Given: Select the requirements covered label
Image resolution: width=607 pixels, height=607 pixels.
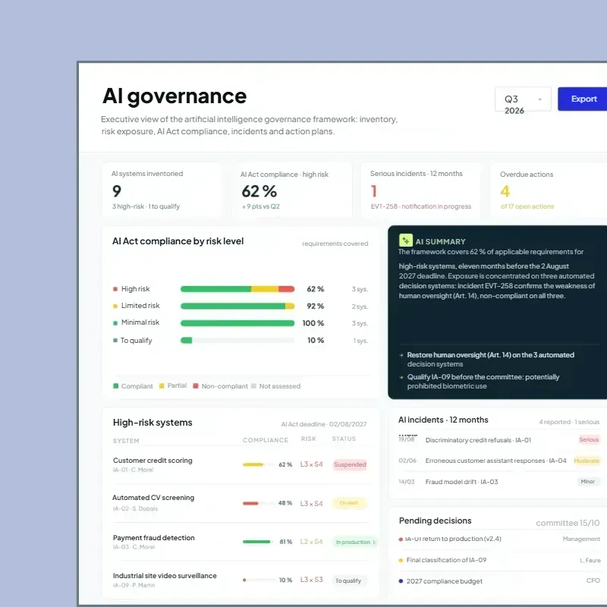Looking at the screenshot, I should (335, 244).
